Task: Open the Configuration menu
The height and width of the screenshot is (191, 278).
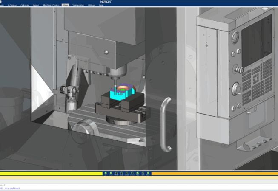Action: (x=78, y=5)
